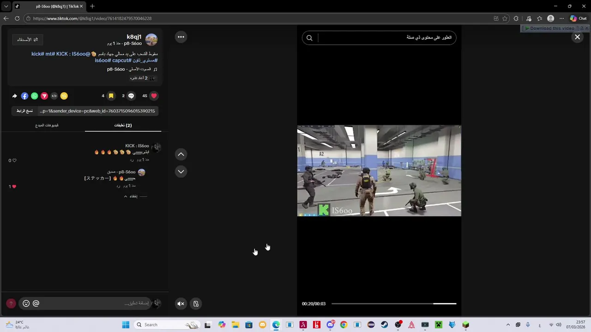The height and width of the screenshot is (332, 591).
Task: Open help on the download bar
Action: [x=581, y=28]
